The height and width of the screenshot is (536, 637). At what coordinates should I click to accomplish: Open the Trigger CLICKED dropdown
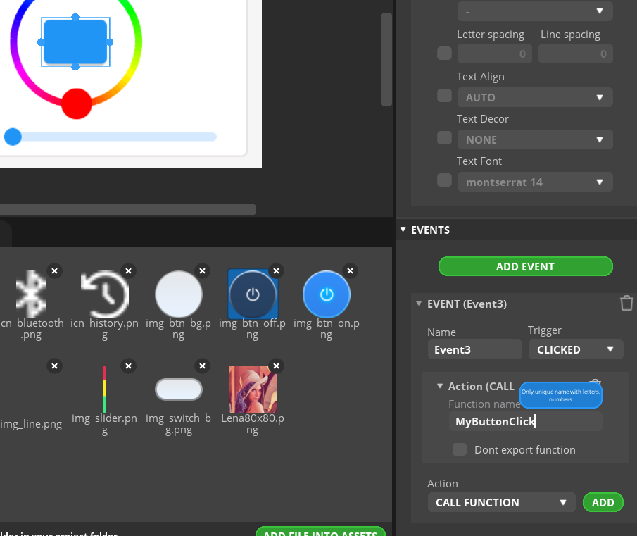[x=576, y=349]
